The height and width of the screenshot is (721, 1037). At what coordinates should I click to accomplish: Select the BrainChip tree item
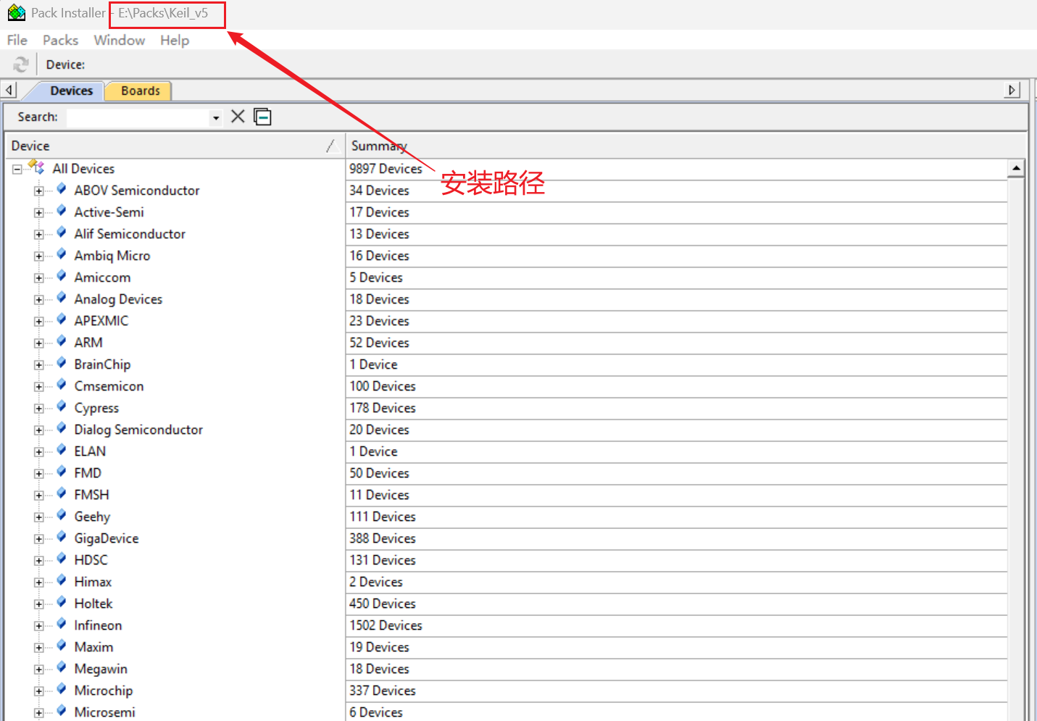pos(102,364)
